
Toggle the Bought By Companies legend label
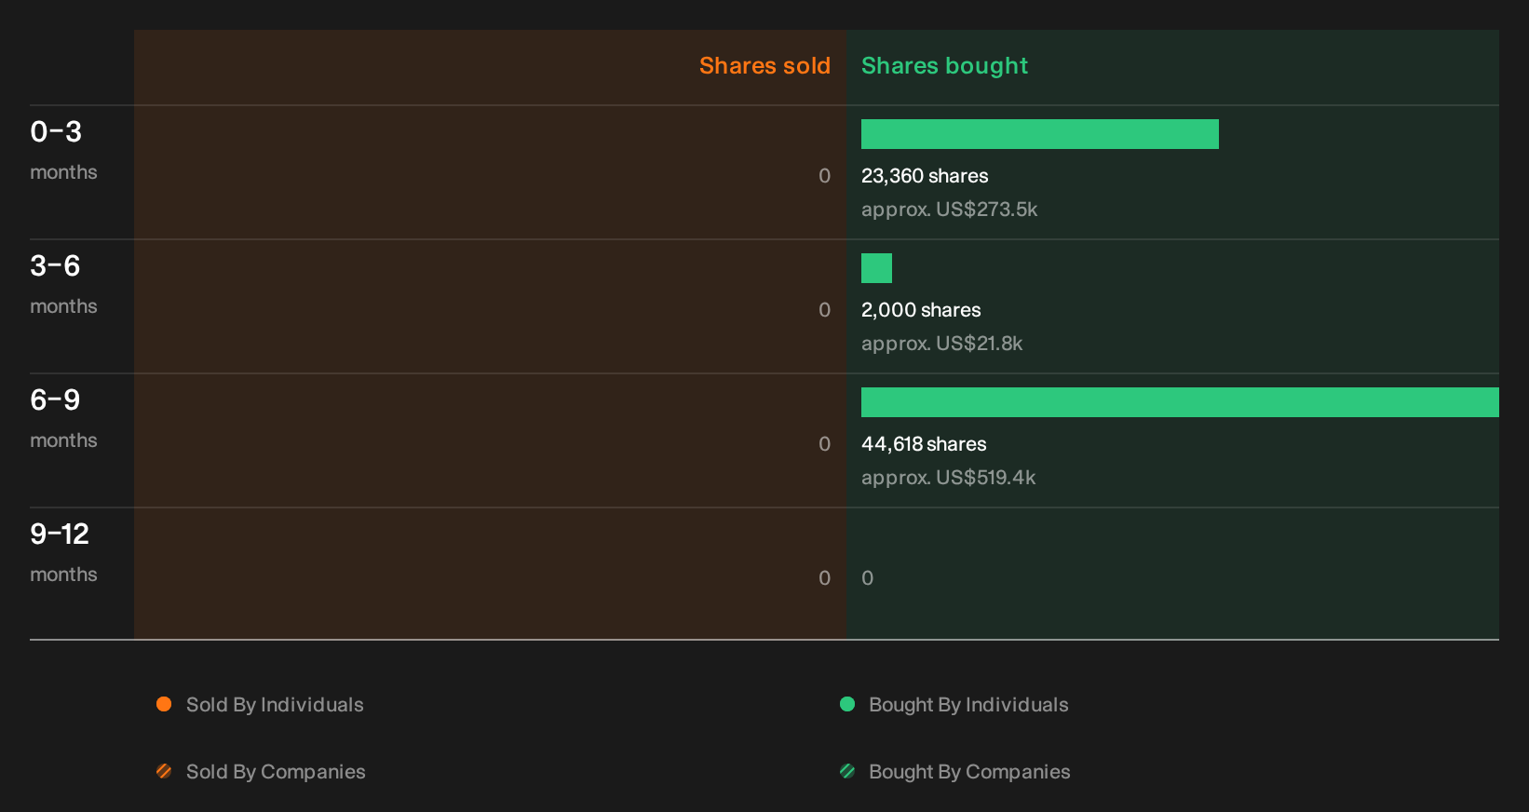click(x=969, y=772)
